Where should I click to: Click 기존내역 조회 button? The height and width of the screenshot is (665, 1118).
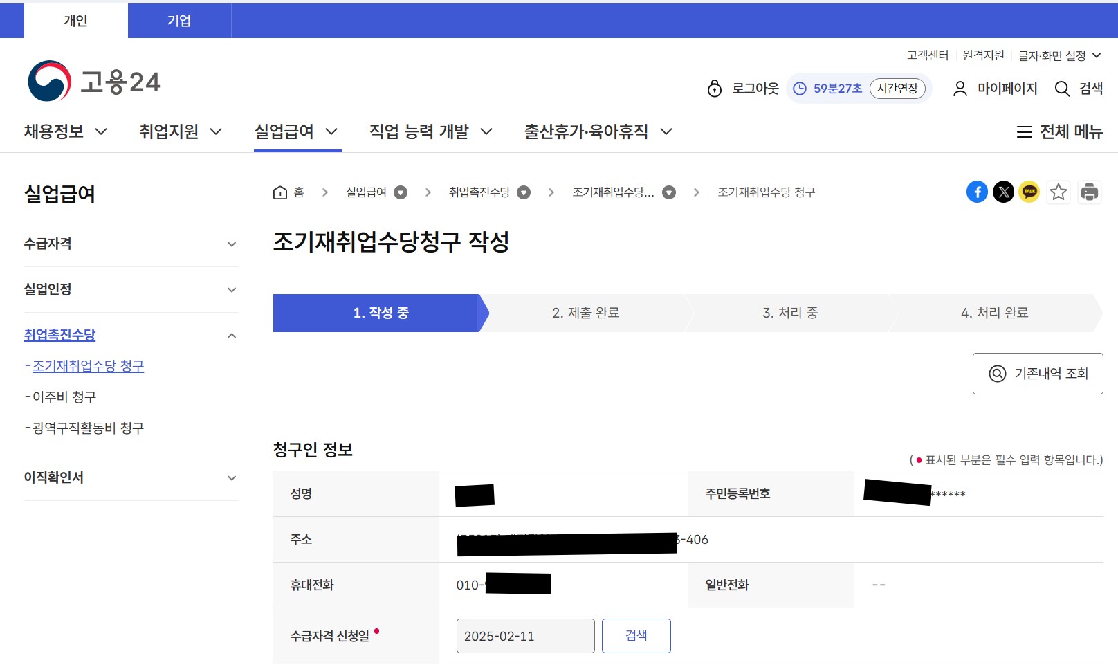coord(1038,374)
